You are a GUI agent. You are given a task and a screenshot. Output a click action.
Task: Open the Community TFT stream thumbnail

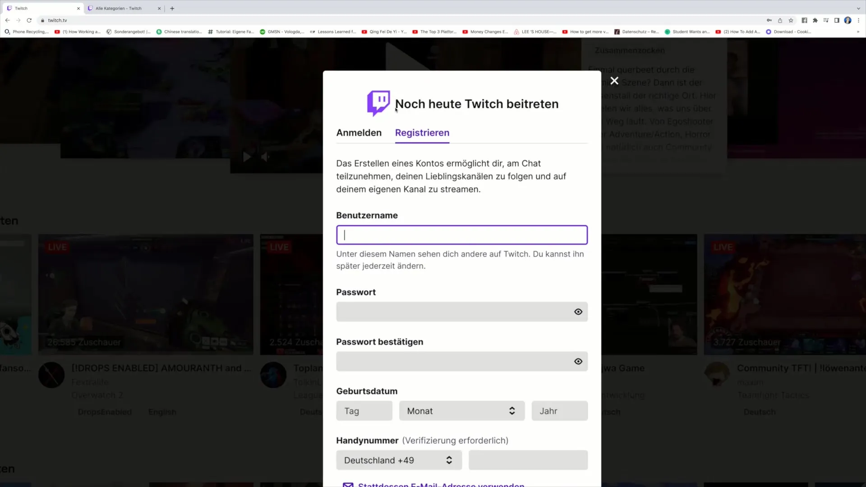coord(785,294)
